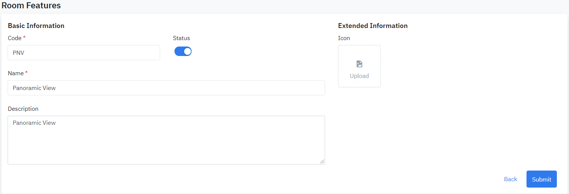Click the Name field label
This screenshot has height=194, width=569.
click(x=16, y=73)
